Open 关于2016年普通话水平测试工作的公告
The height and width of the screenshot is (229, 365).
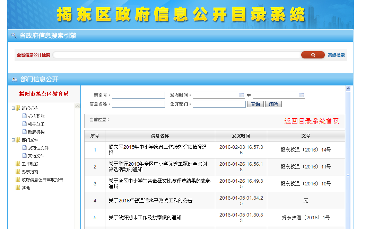(150, 201)
